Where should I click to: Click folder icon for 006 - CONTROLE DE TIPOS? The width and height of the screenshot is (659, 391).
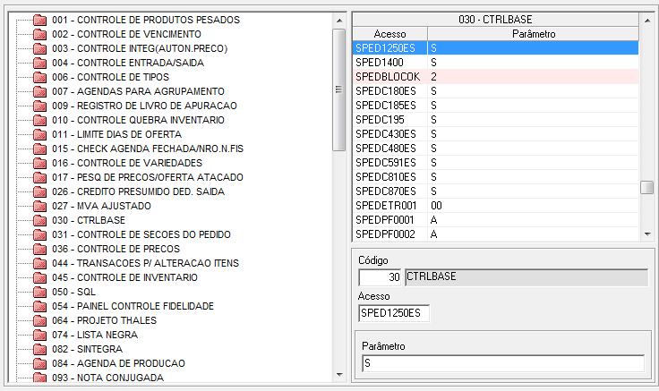[39, 77]
